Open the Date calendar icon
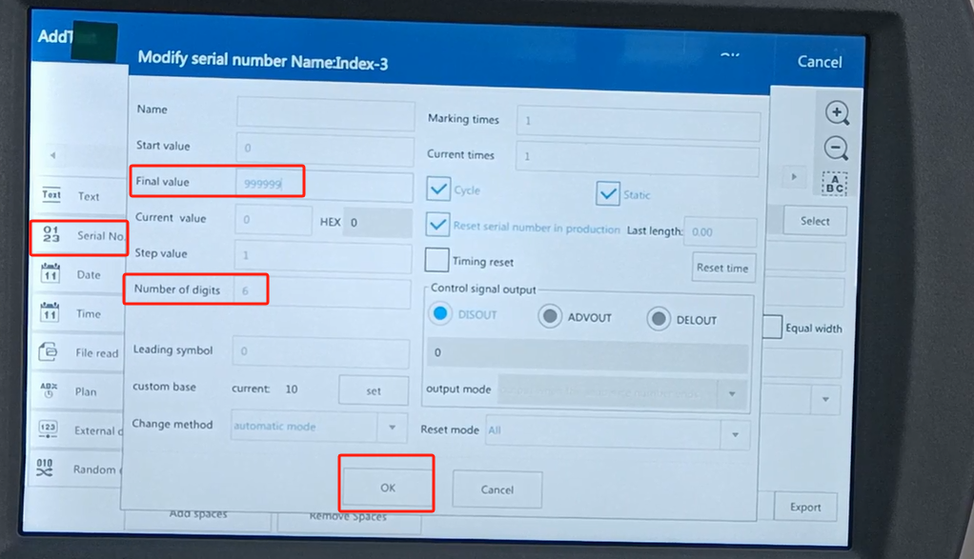Viewport: 974px width, 559px height. 51,274
